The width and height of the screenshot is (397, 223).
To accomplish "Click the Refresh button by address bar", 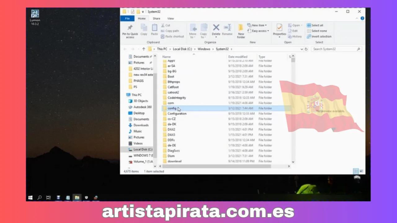I will coord(306,49).
